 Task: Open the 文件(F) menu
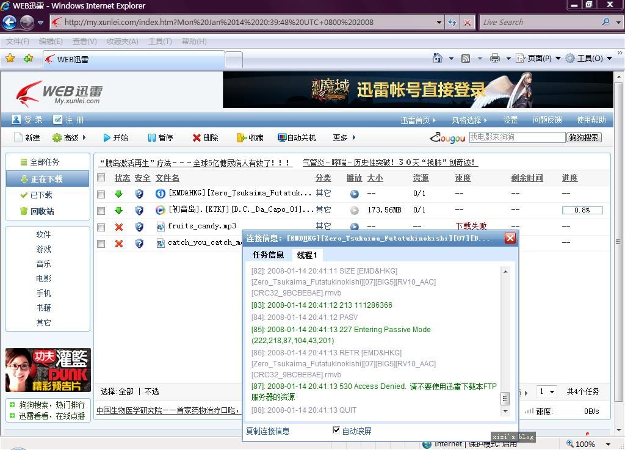pos(18,42)
